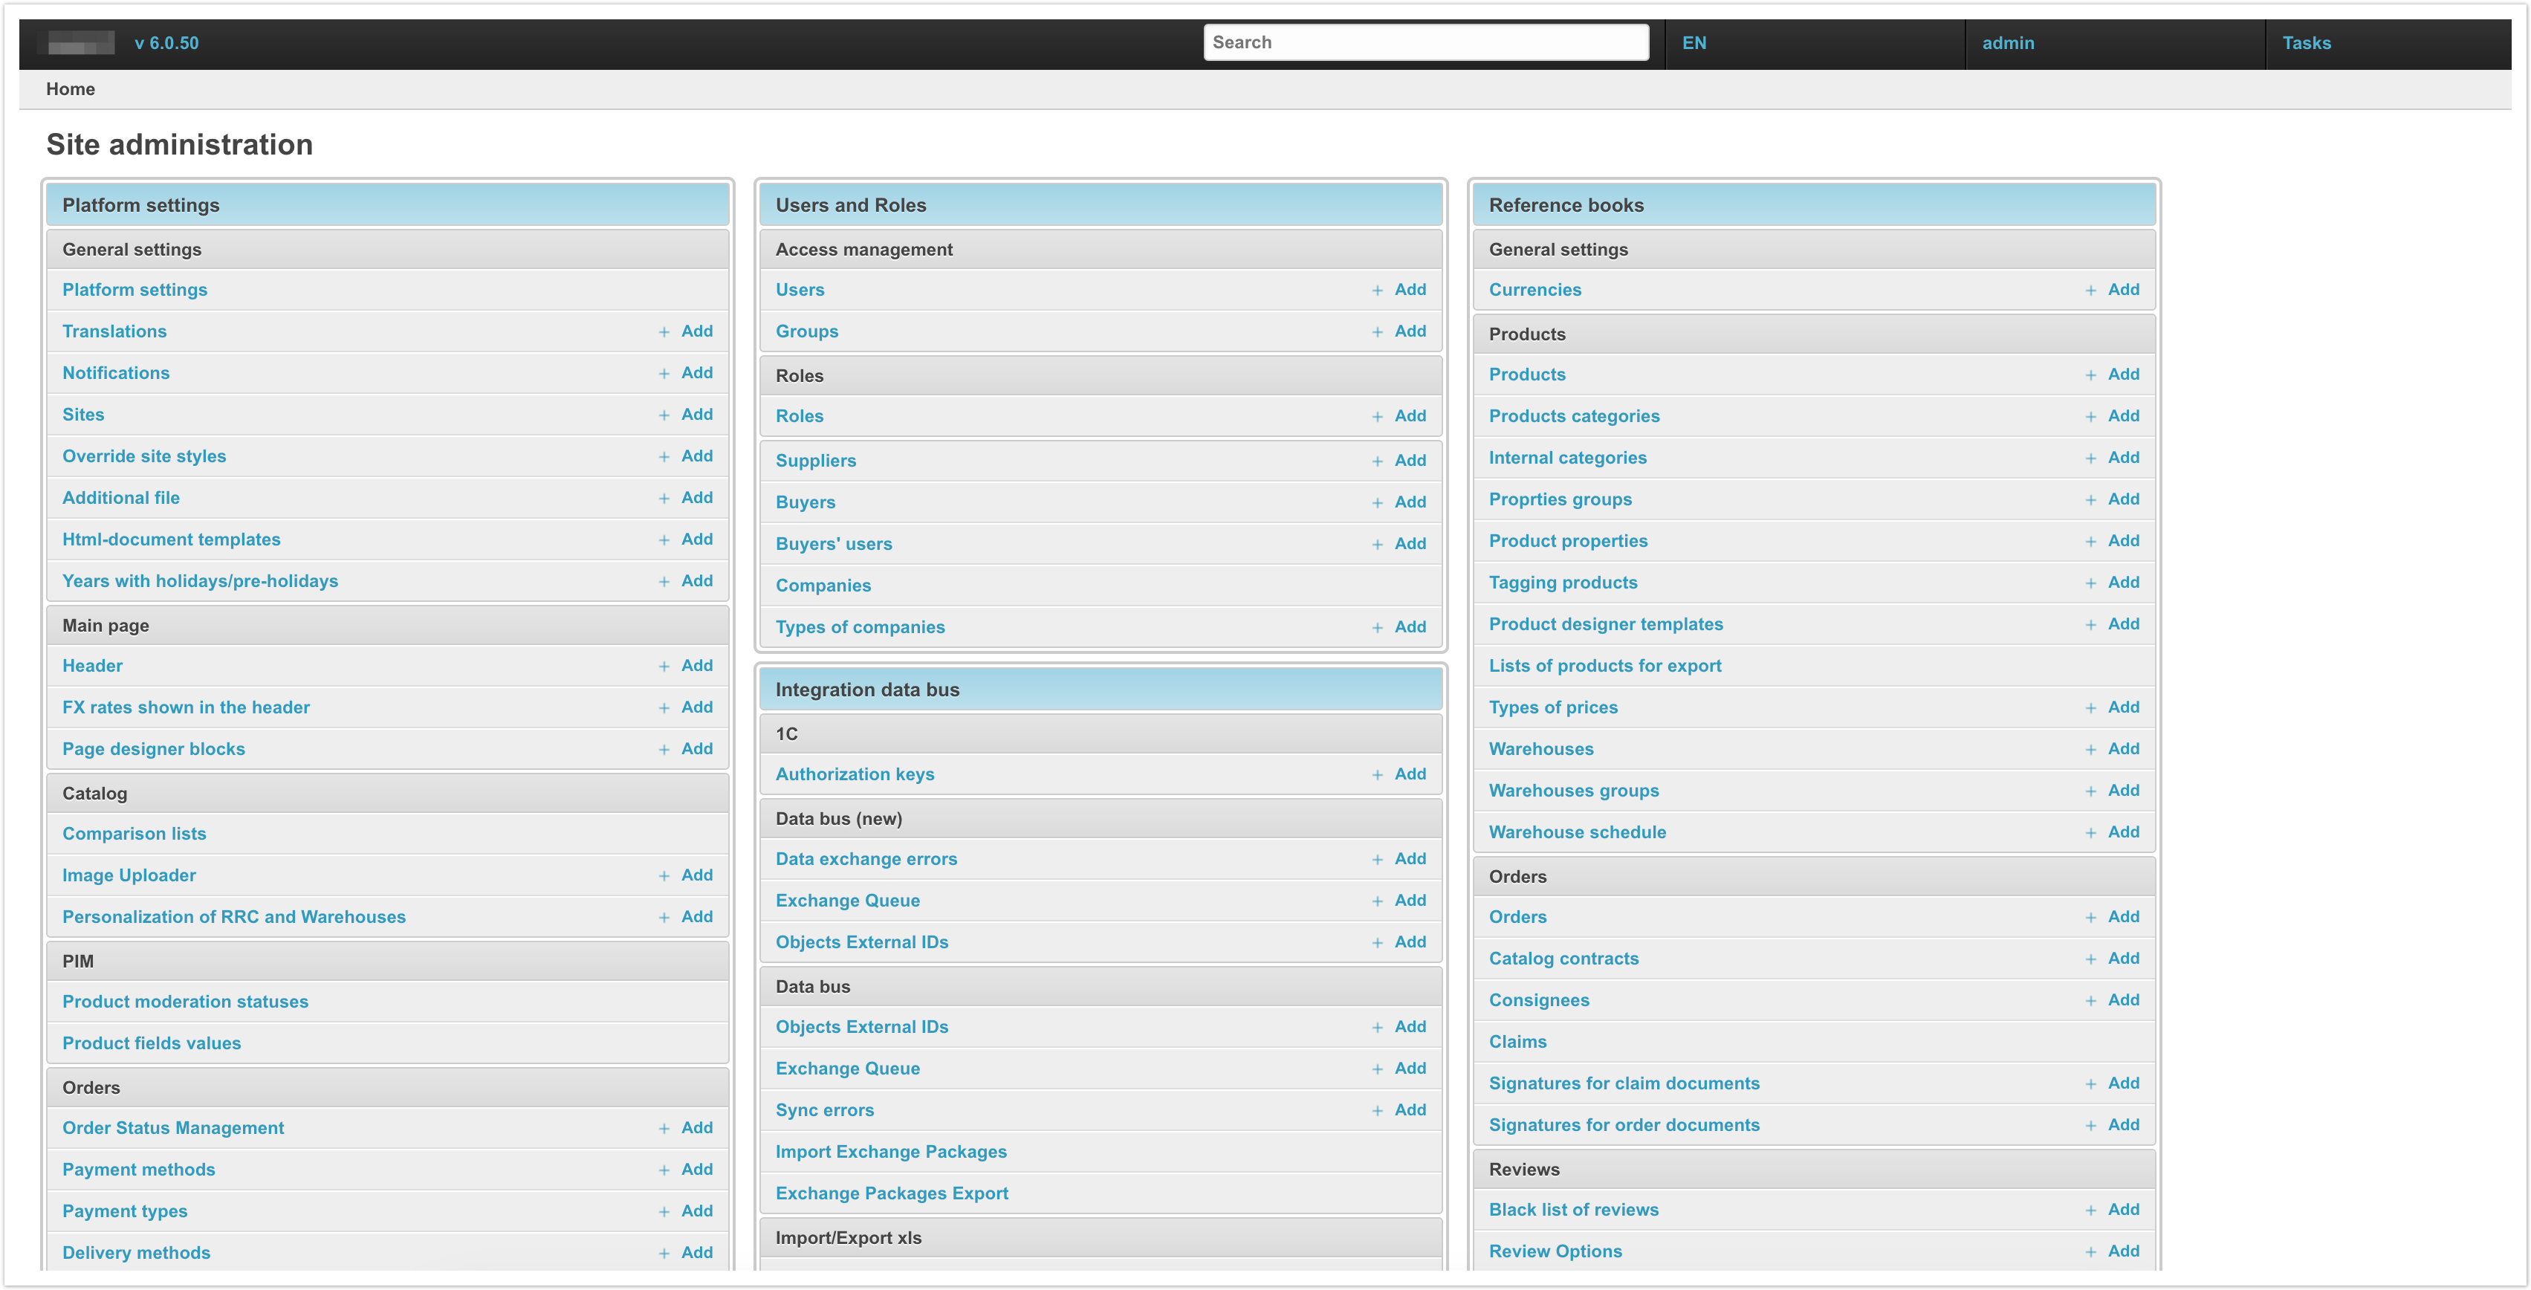Open the admin user menu
This screenshot has width=2531, height=1290.
(2007, 43)
